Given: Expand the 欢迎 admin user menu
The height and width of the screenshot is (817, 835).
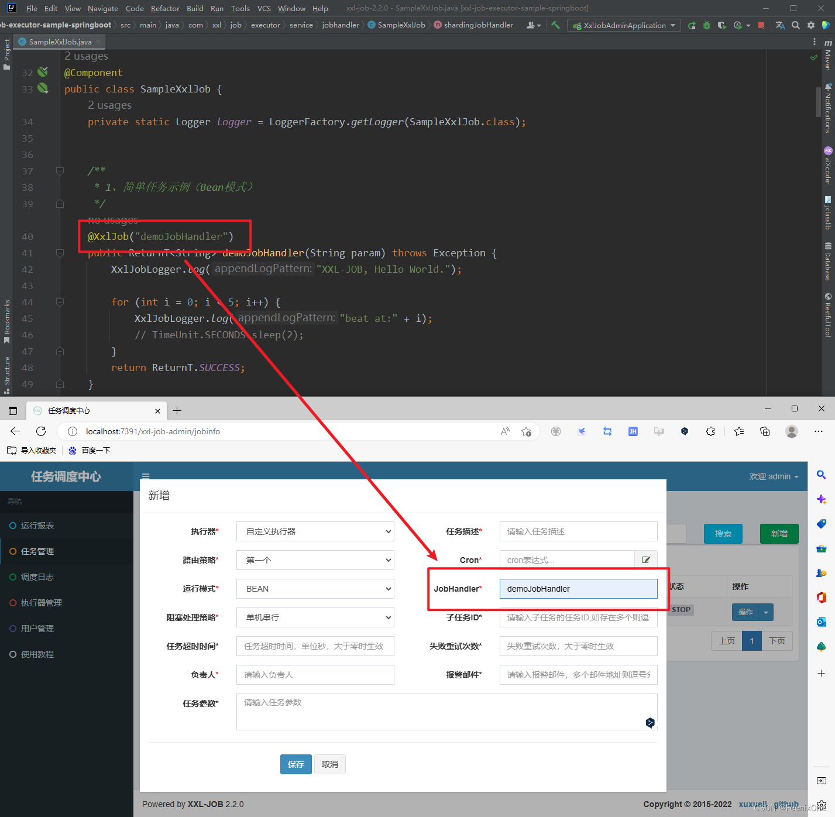Looking at the screenshot, I should pyautogui.click(x=774, y=476).
